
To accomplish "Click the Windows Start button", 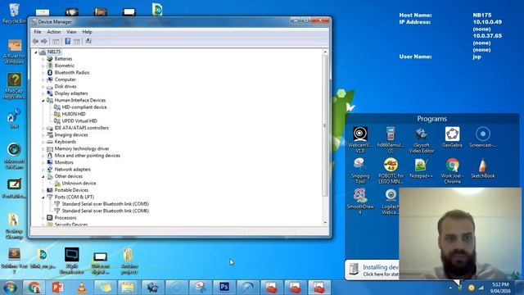I will (10, 288).
